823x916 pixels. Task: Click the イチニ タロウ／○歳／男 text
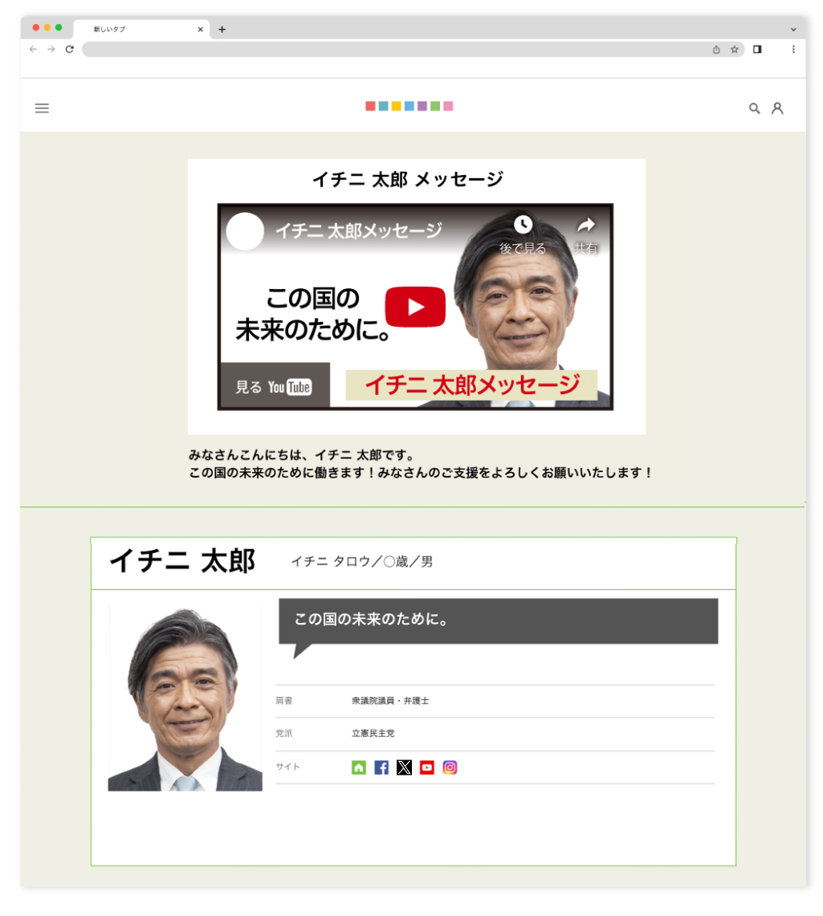(x=362, y=561)
